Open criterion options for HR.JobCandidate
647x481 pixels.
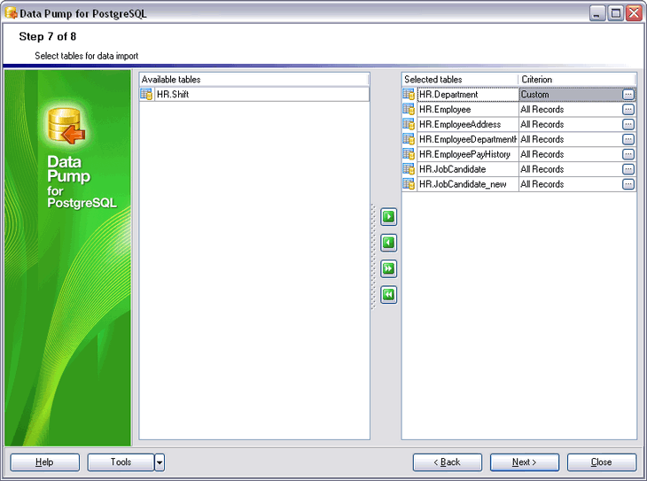(628, 169)
